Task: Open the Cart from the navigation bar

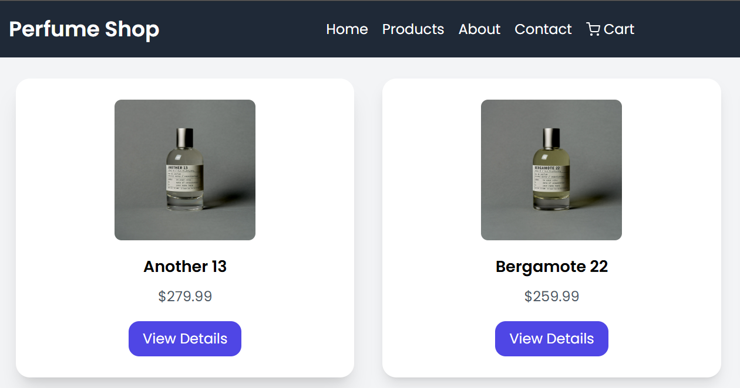Action: [x=610, y=29]
